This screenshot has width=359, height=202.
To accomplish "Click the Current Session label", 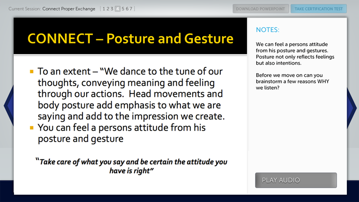I will click(x=24, y=9).
